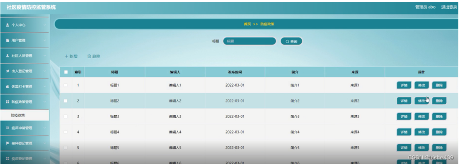Click 删除 for row 标题3
Image resolution: width=460 pixels, height=164 pixels.
[439, 116]
